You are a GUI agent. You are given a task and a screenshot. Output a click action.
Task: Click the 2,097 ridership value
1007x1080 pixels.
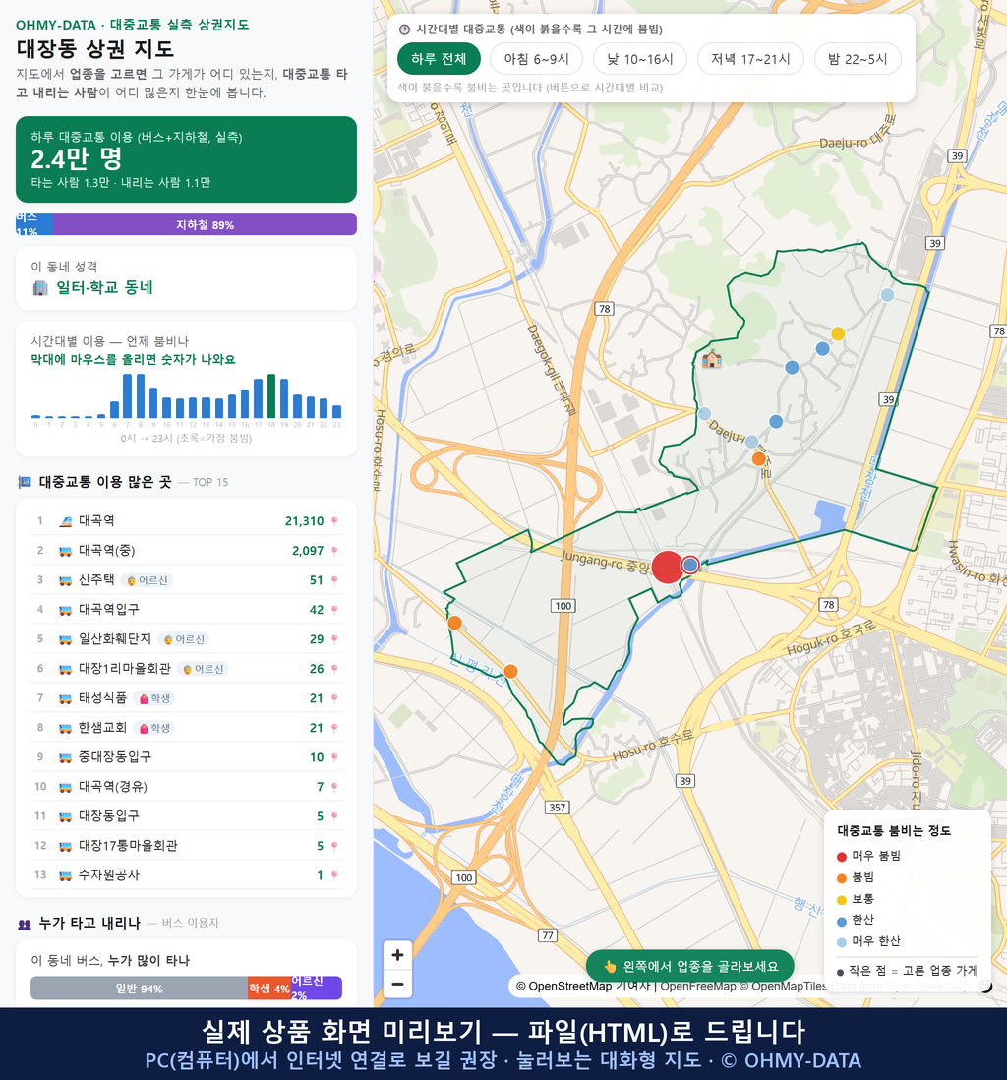coord(307,551)
